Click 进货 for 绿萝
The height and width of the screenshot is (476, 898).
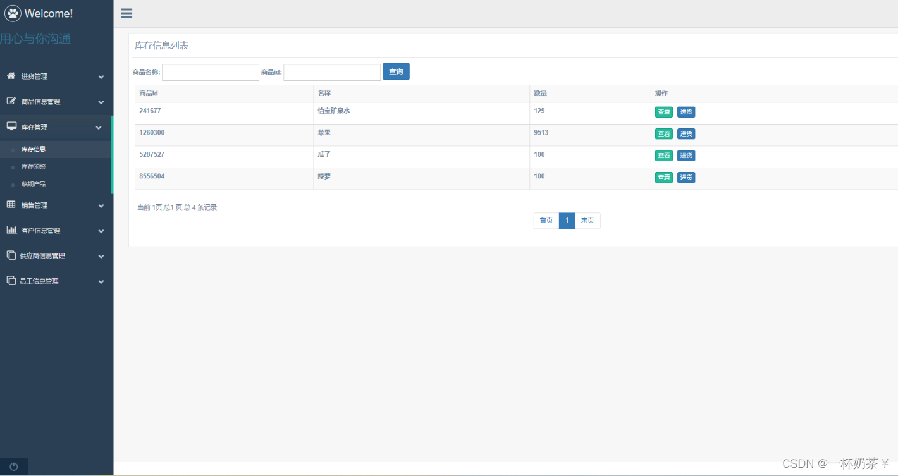point(686,177)
